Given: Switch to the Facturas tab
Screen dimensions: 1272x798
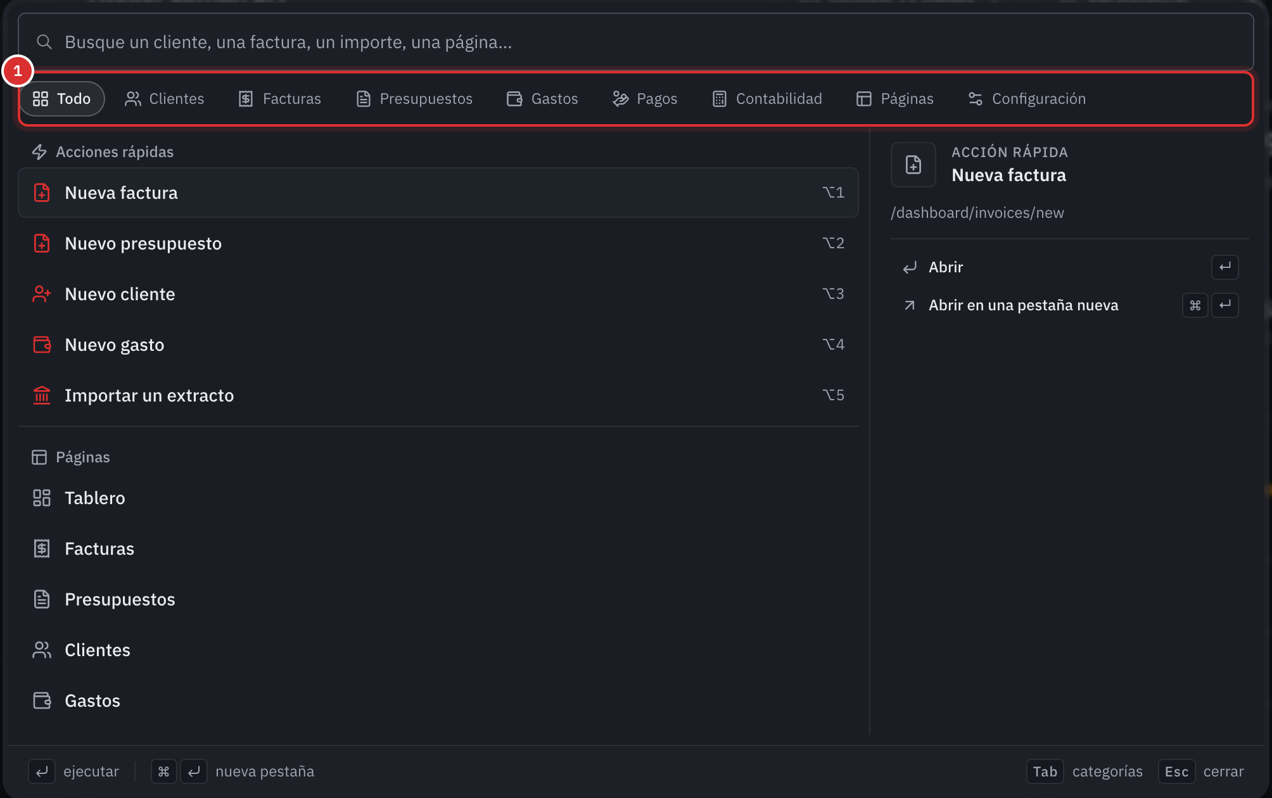Looking at the screenshot, I should pos(280,99).
